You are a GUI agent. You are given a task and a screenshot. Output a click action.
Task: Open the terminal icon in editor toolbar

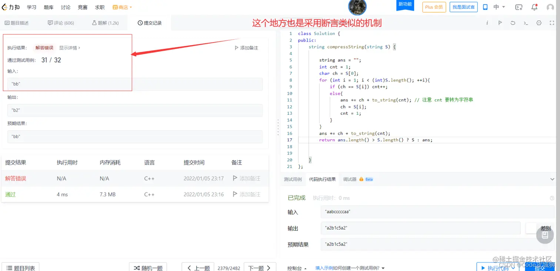tap(526, 23)
